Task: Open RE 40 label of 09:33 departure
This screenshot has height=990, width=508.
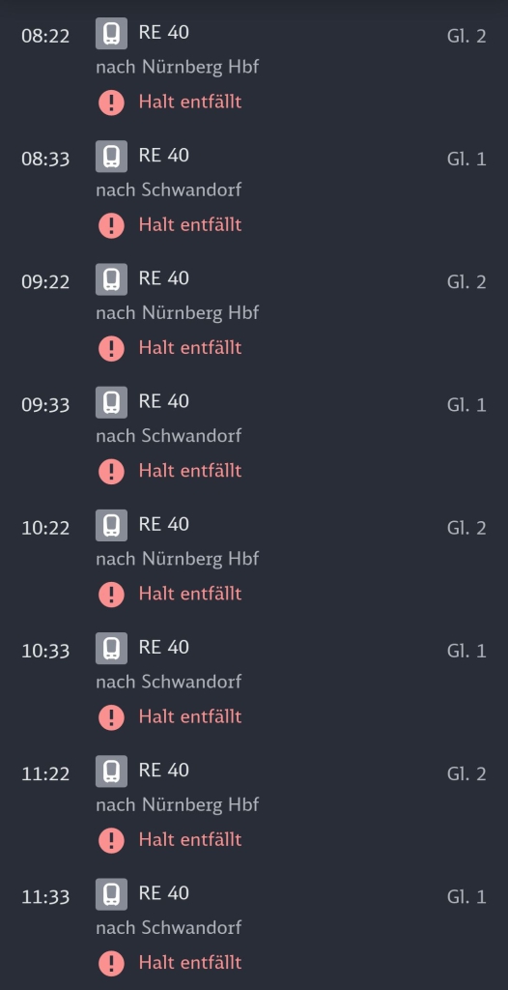Action: (164, 401)
